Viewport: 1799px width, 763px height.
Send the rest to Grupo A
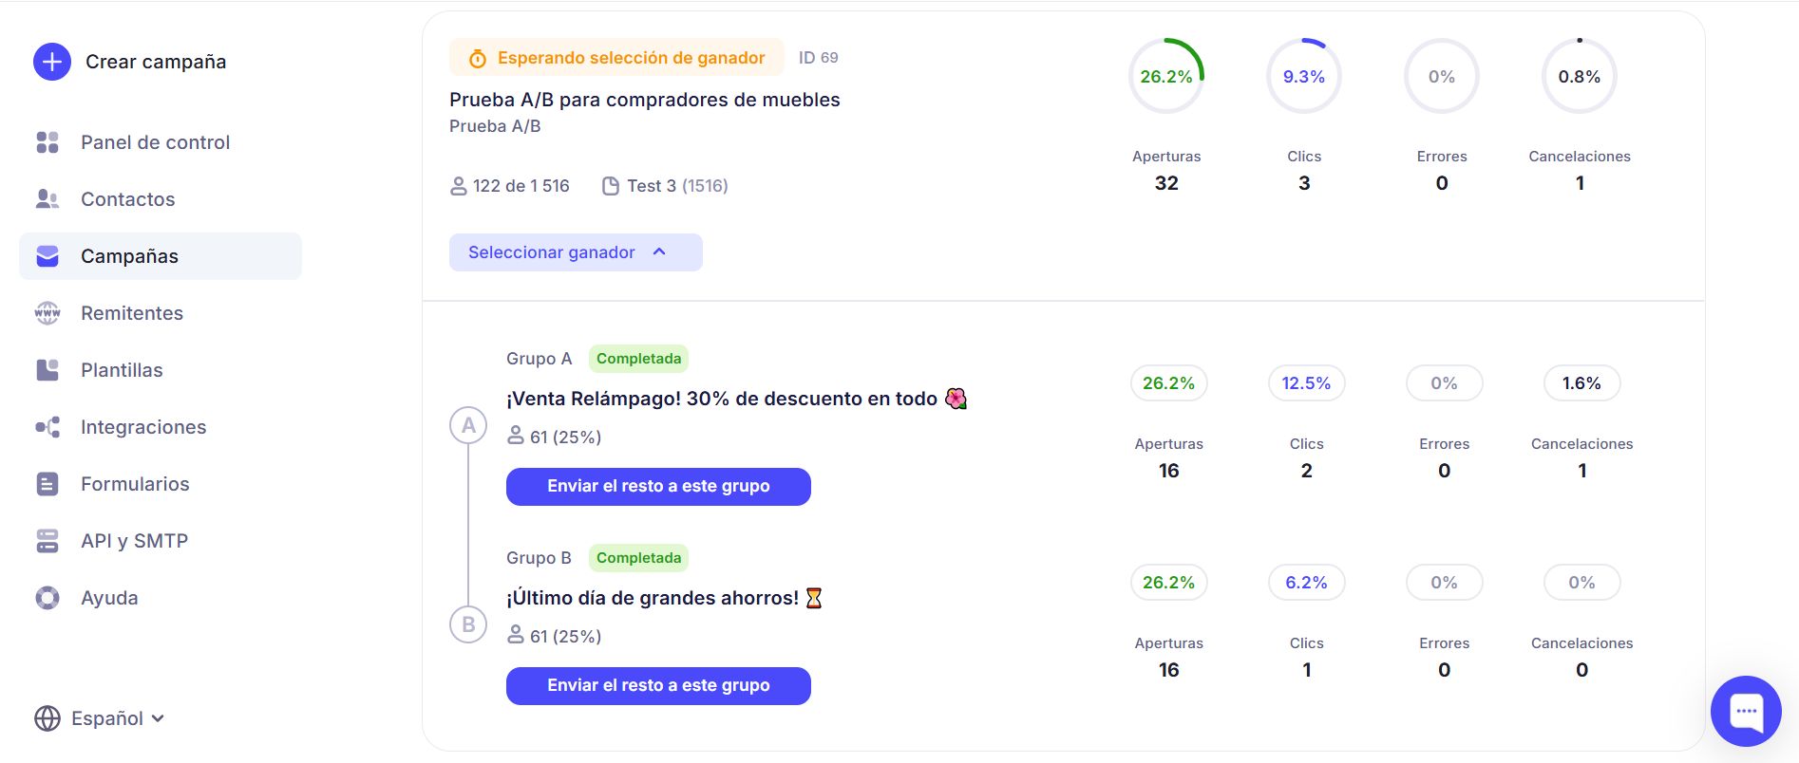[658, 487]
